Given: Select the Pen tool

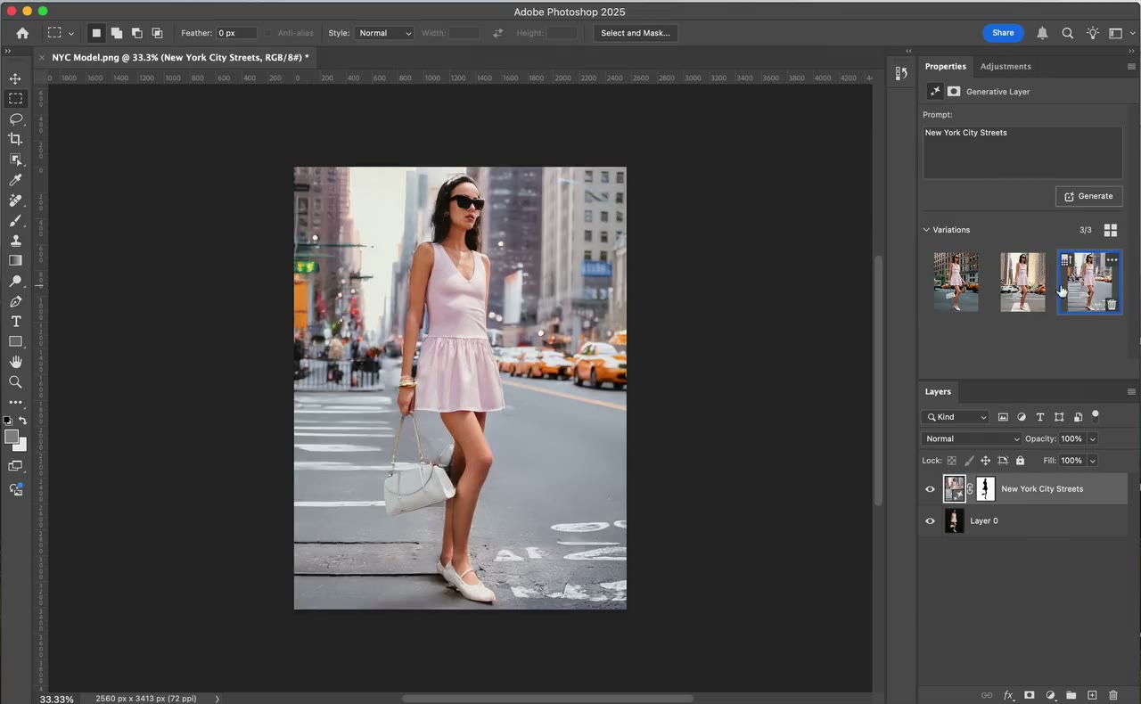Looking at the screenshot, I should [15, 301].
